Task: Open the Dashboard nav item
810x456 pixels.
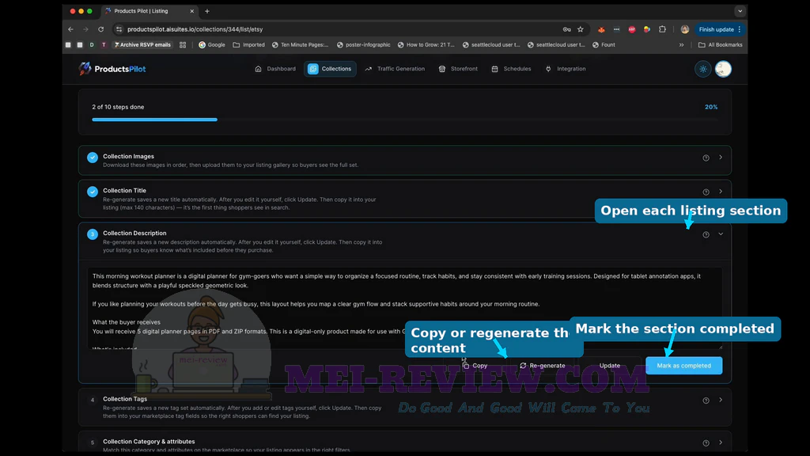Action: pyautogui.click(x=275, y=69)
